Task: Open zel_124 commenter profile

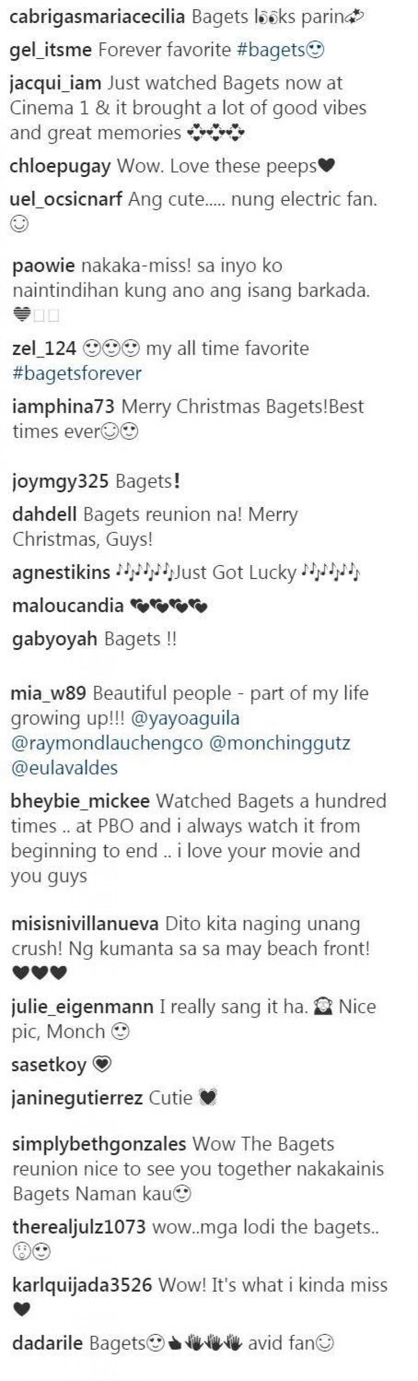Action: click(x=44, y=349)
